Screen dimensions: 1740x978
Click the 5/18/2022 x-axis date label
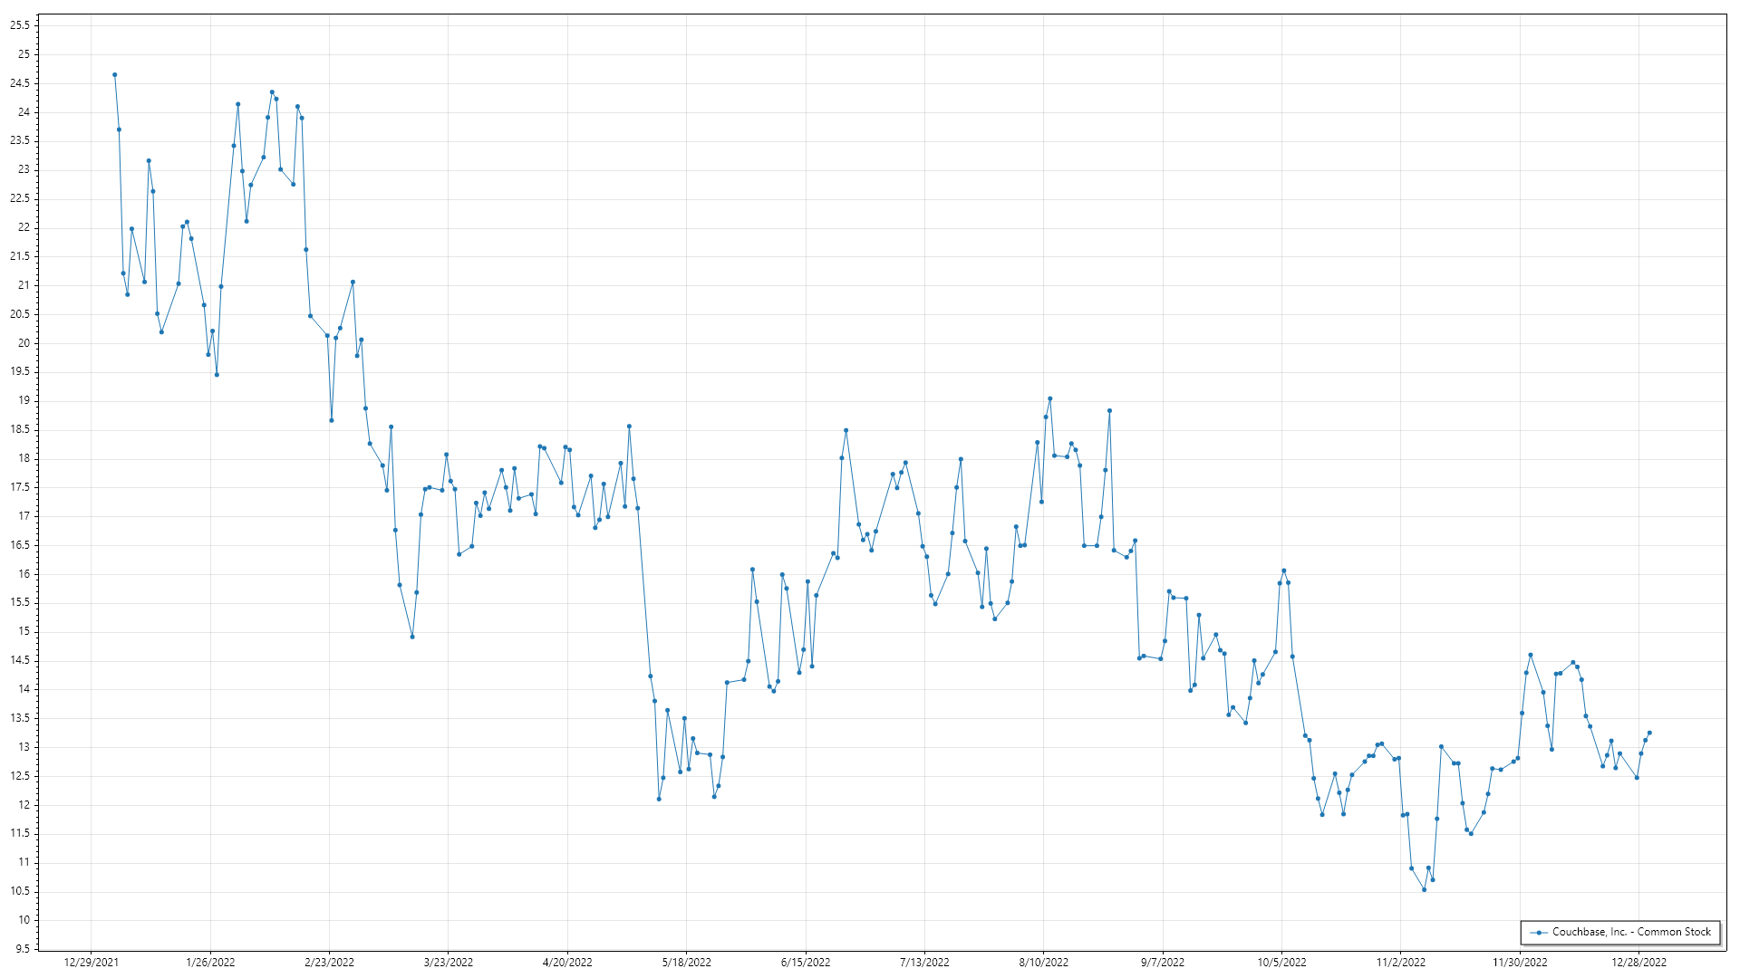(x=687, y=963)
